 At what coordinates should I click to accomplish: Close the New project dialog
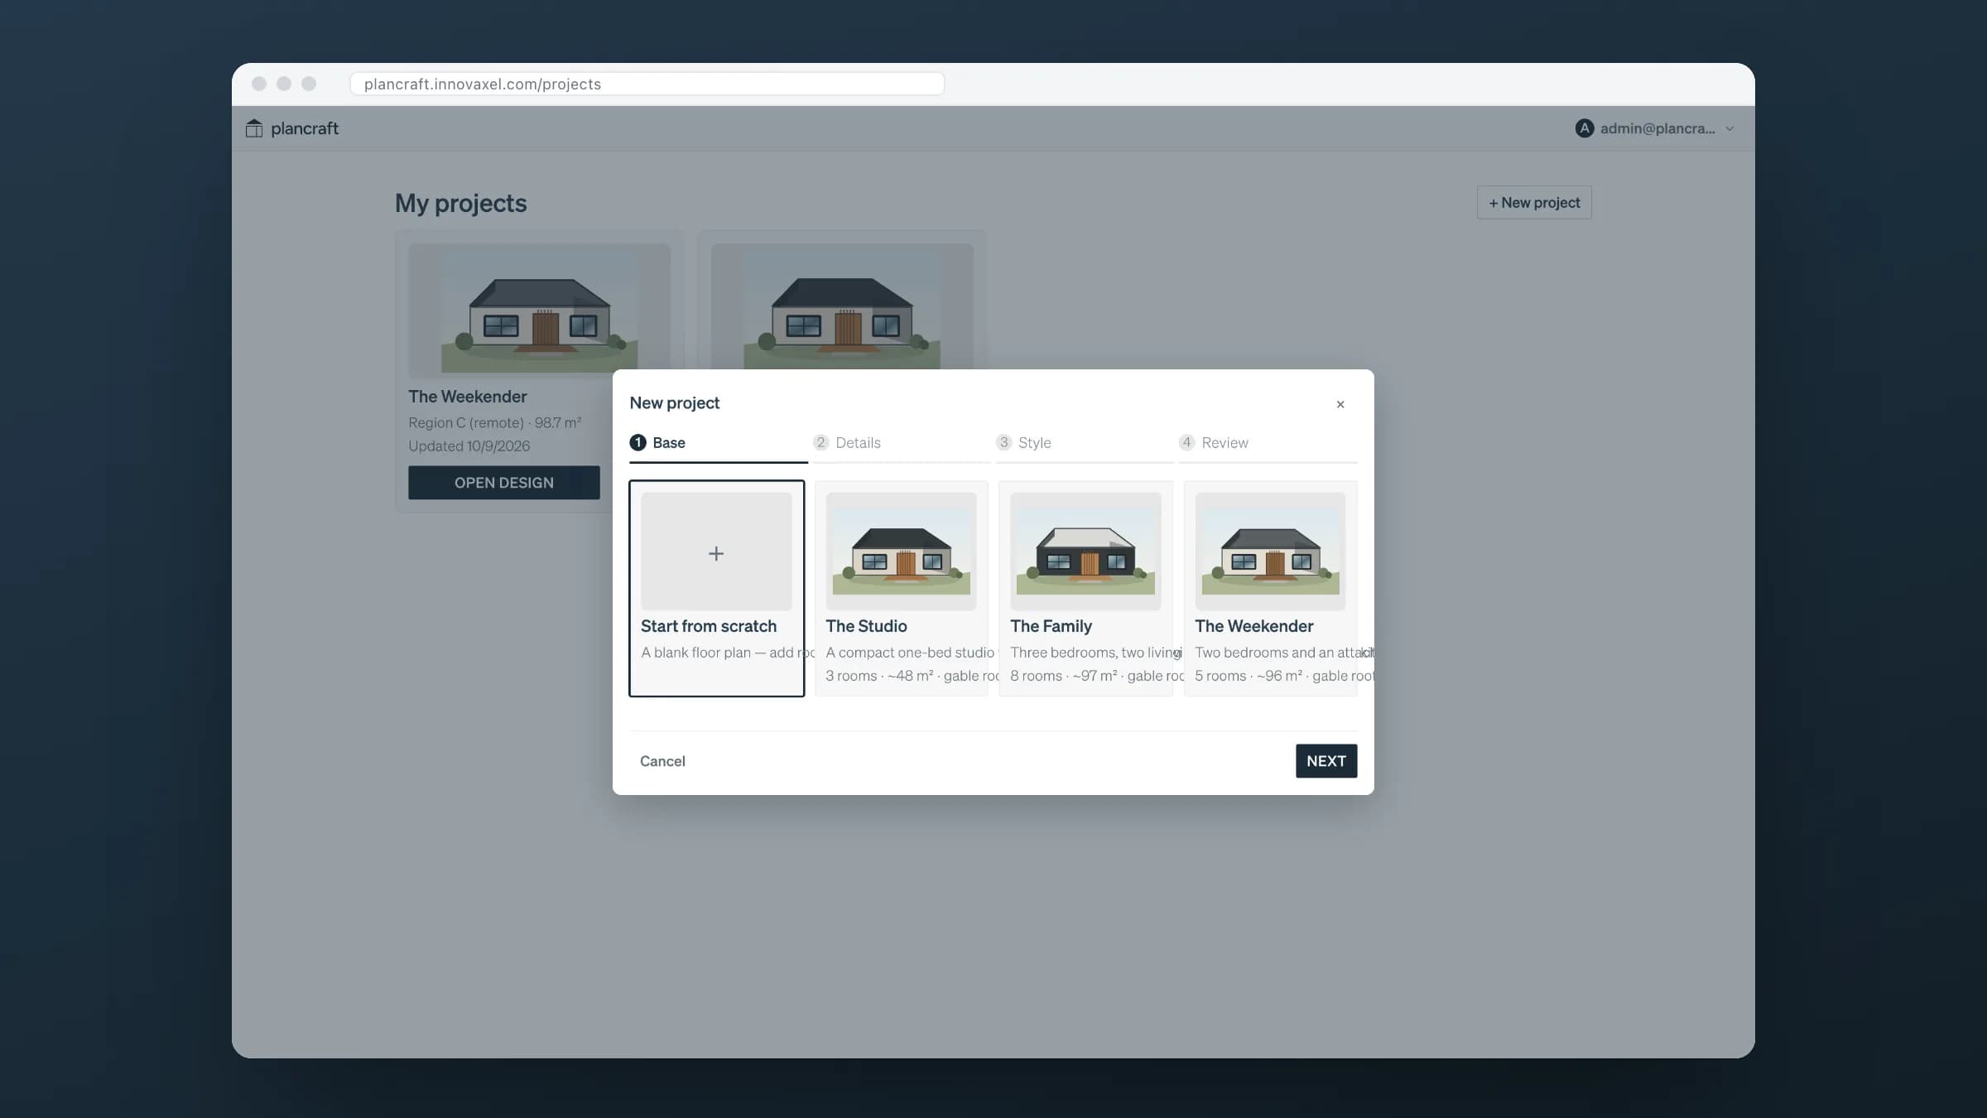pos(1340,404)
